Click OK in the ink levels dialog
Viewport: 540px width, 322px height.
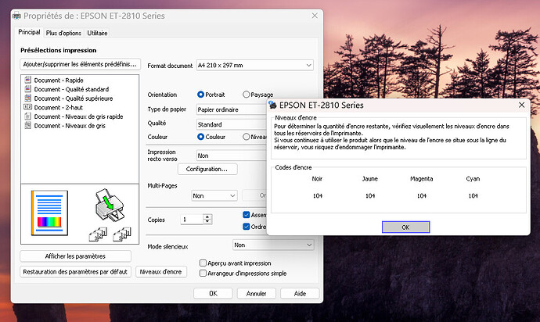[x=405, y=227]
